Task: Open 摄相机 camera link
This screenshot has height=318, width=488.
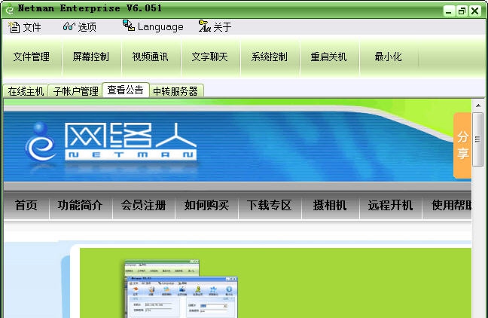Action: click(x=330, y=205)
